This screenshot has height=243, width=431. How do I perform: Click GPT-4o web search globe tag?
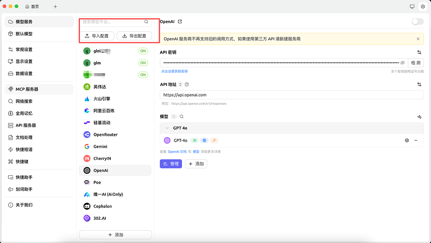[204, 140]
